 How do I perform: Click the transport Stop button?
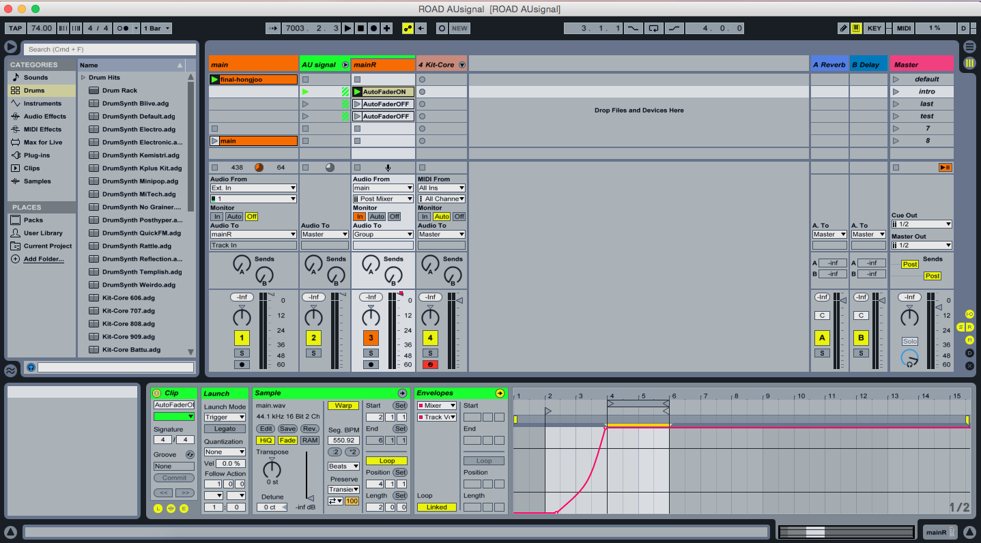[x=361, y=28]
